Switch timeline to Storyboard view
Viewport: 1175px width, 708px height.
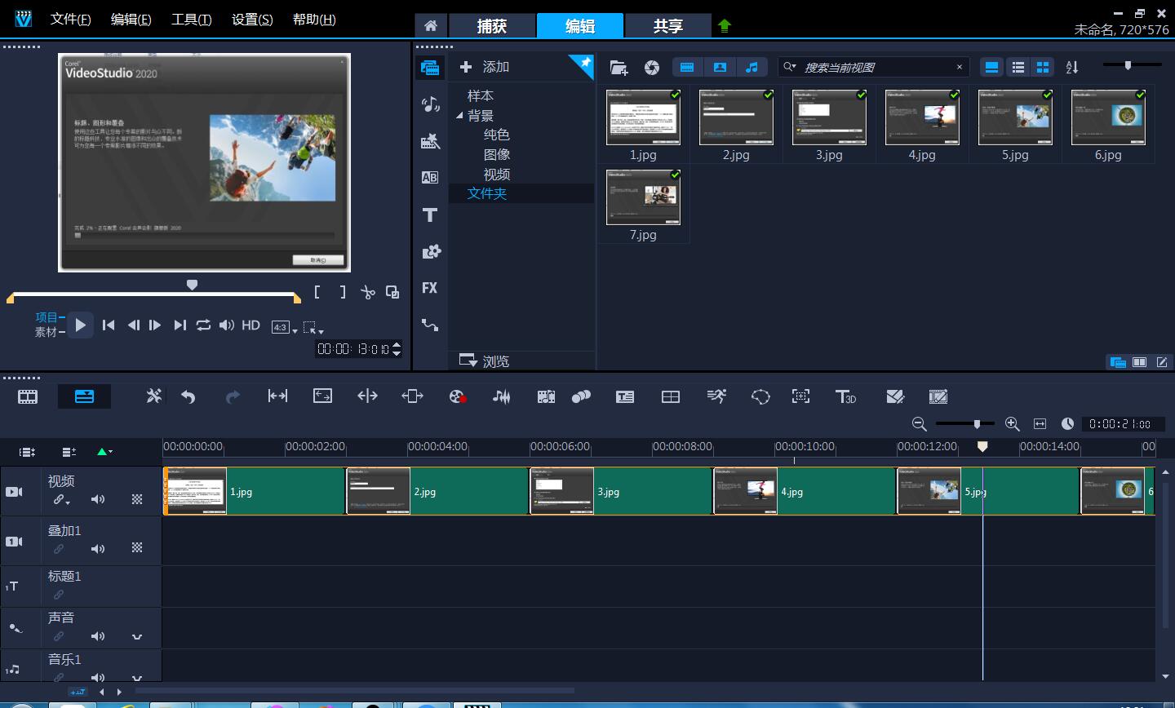(28, 397)
